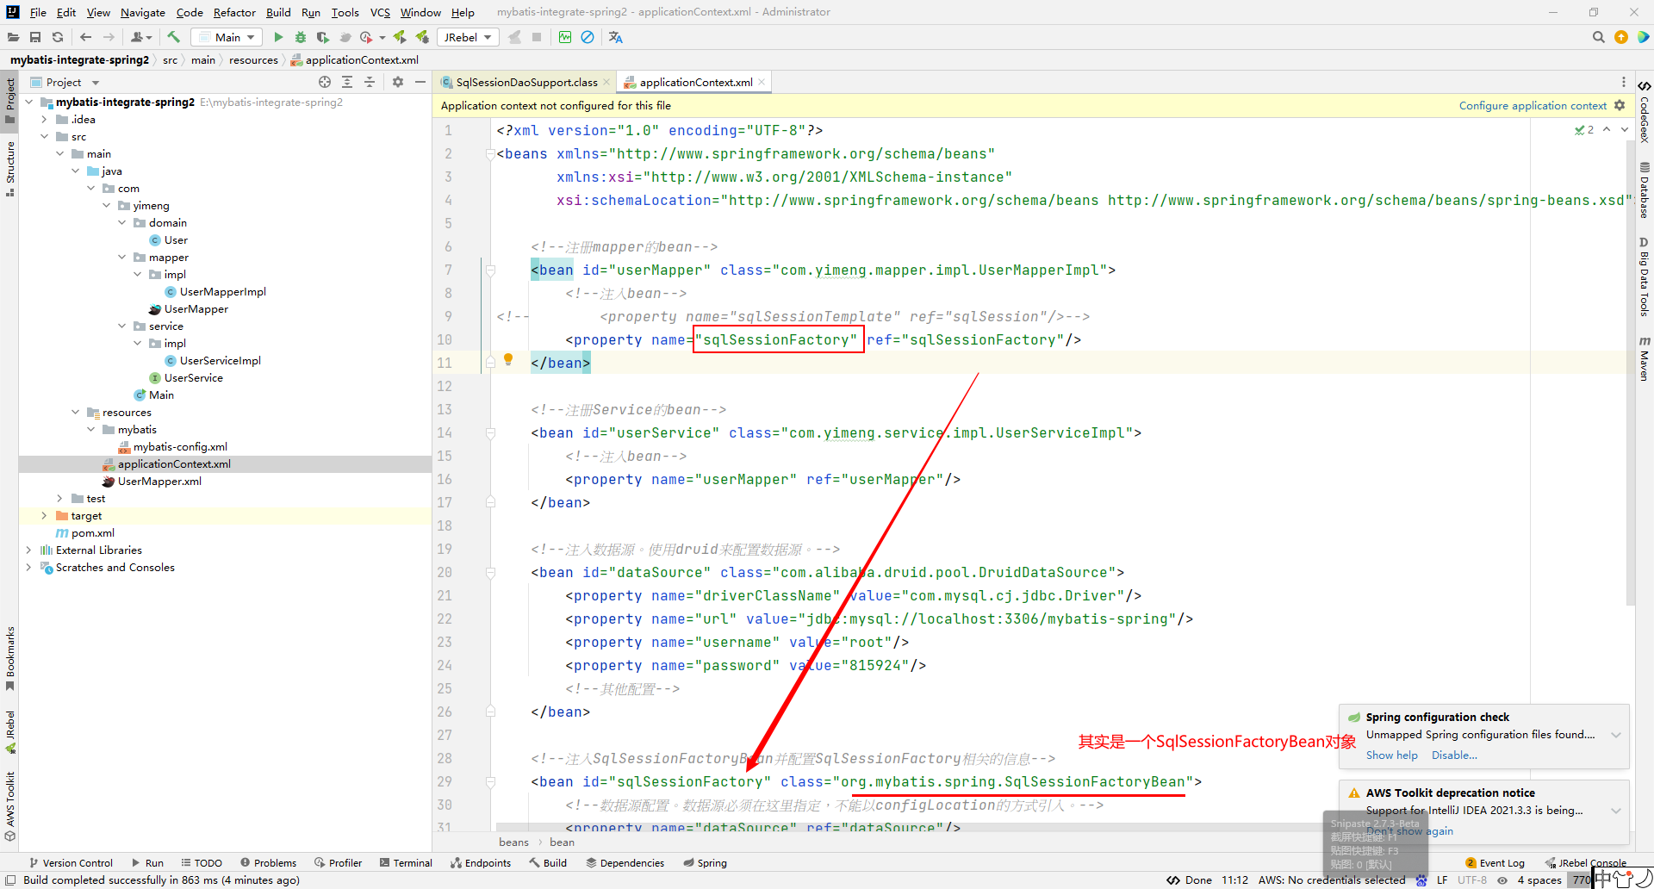Image resolution: width=1654 pixels, height=889 pixels.
Task: Toggle fold marker on line 2 beans
Action: pos(490,154)
